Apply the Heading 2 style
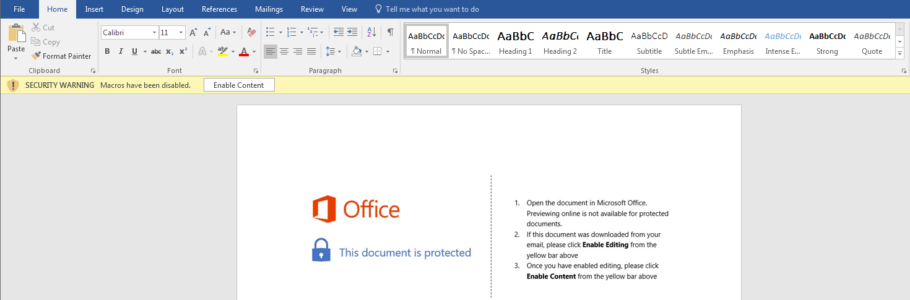Viewport: 910px width, 300px height. [x=560, y=42]
